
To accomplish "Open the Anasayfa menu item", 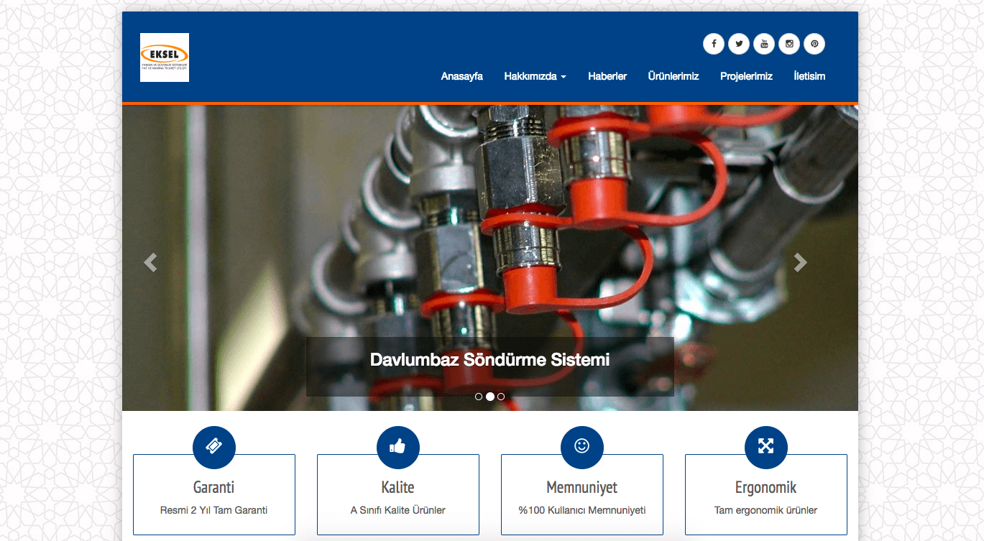I will [461, 76].
